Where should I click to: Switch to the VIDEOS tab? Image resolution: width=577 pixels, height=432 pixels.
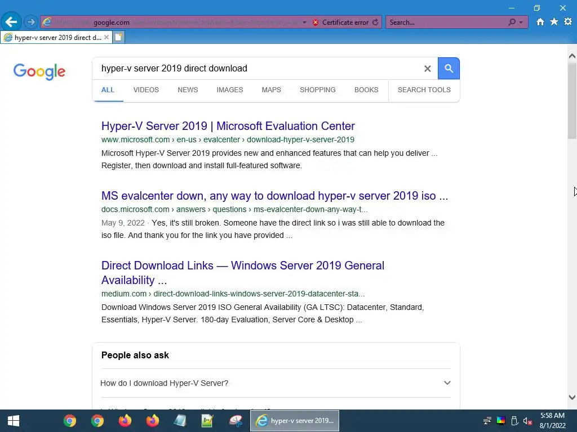[x=146, y=90]
